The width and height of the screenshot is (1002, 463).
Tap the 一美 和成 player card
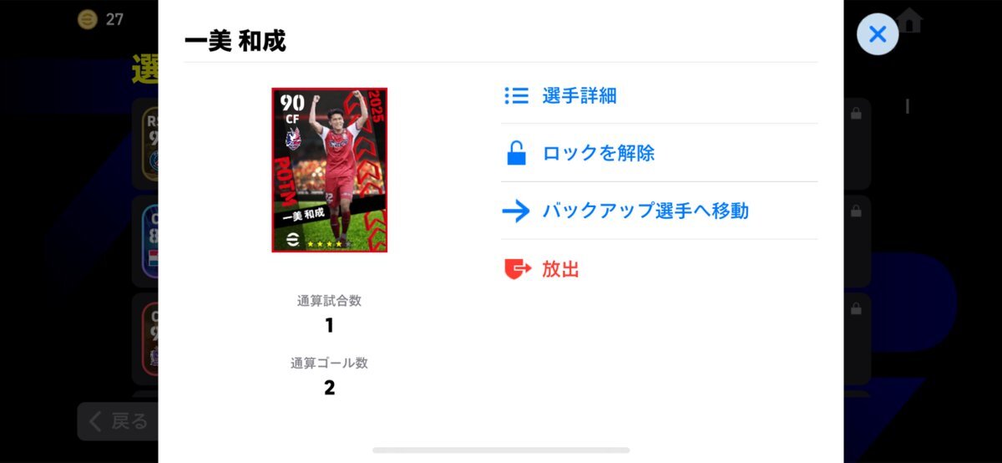click(x=329, y=170)
